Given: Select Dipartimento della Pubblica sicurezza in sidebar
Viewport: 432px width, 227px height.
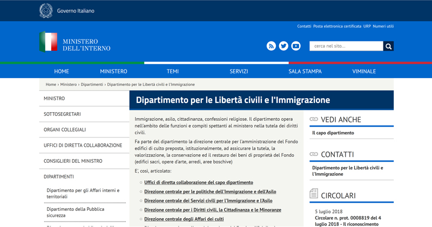Looking at the screenshot, I should point(76,212).
